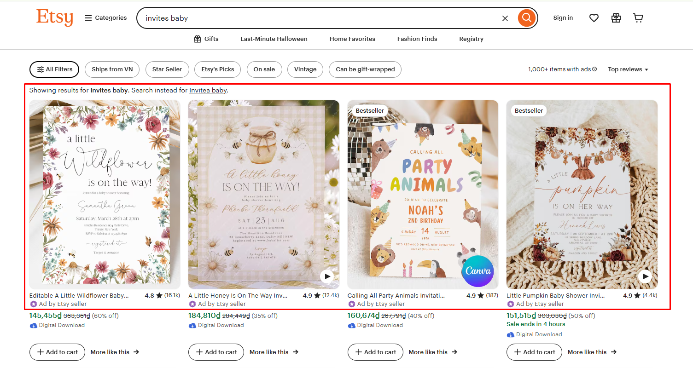Click the orange search magnifier button
Image resolution: width=693 pixels, height=368 pixels.
tap(527, 18)
